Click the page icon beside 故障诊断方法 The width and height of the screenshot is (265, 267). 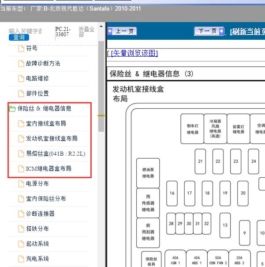coord(21,64)
